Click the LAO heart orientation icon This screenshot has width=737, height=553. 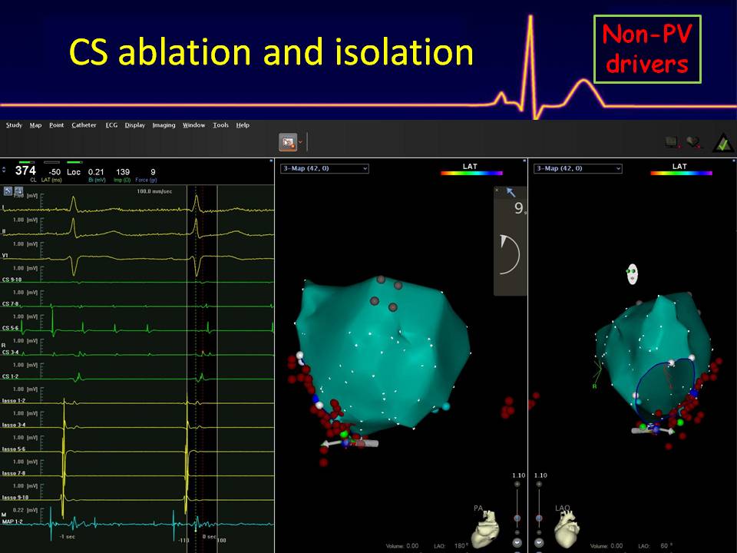click(566, 527)
